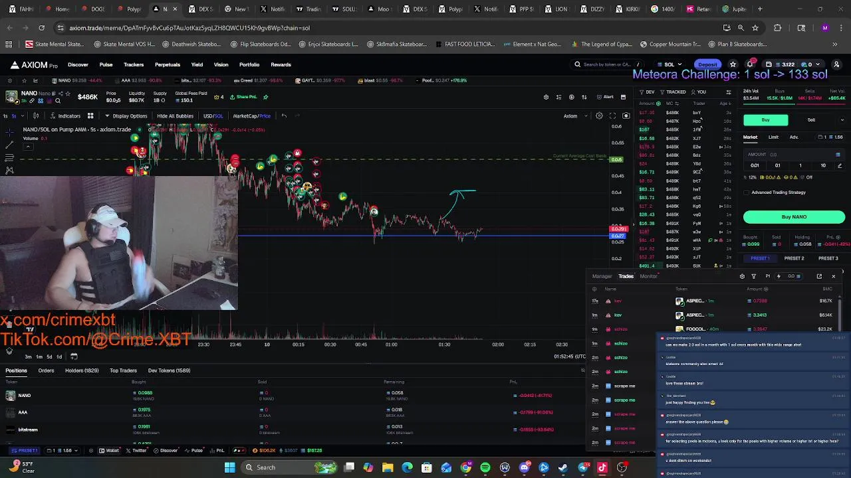Click the Alert button
This screenshot has height=478, width=851.
pyautogui.click(x=606, y=97)
